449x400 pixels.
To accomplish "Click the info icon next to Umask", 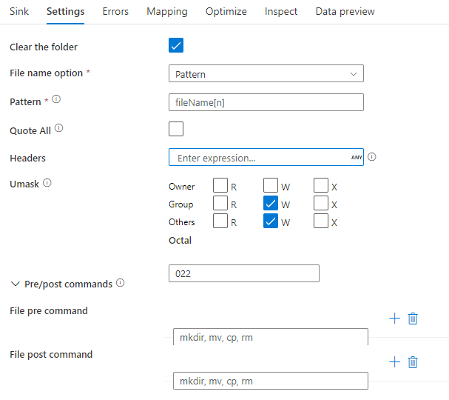I will 47,183.
